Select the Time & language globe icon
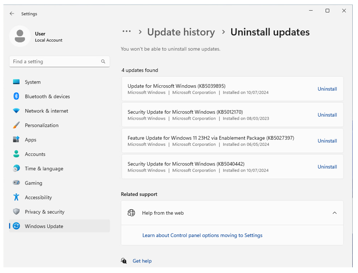This screenshot has width=358, height=273. point(16,168)
